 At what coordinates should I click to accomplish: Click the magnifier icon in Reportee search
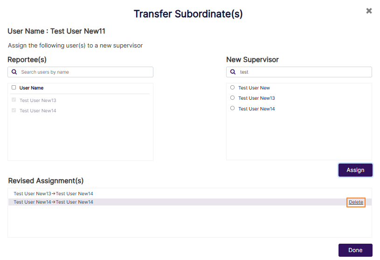14,72
